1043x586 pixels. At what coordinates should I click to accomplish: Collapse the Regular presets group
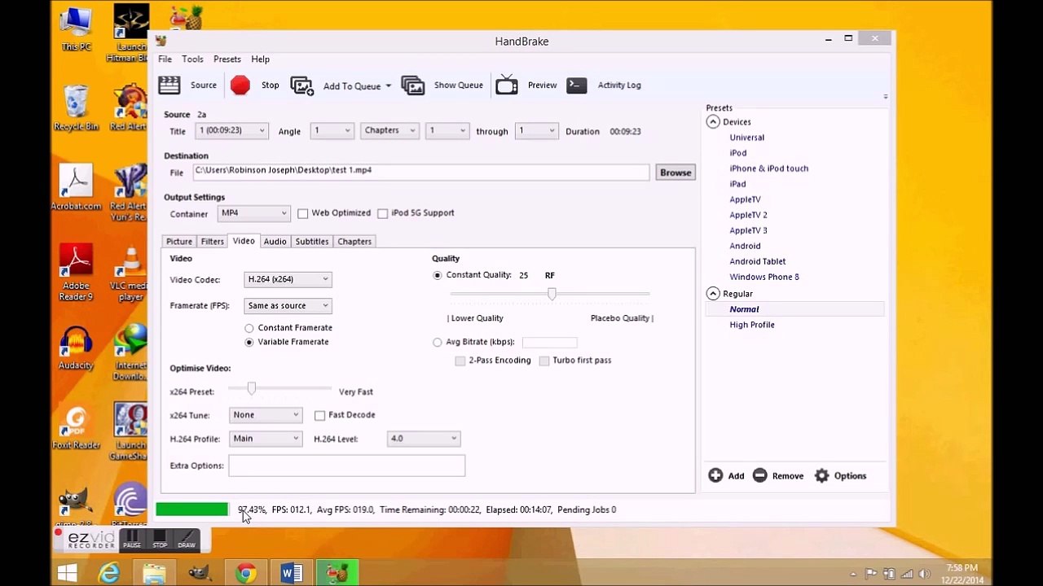pyautogui.click(x=713, y=294)
